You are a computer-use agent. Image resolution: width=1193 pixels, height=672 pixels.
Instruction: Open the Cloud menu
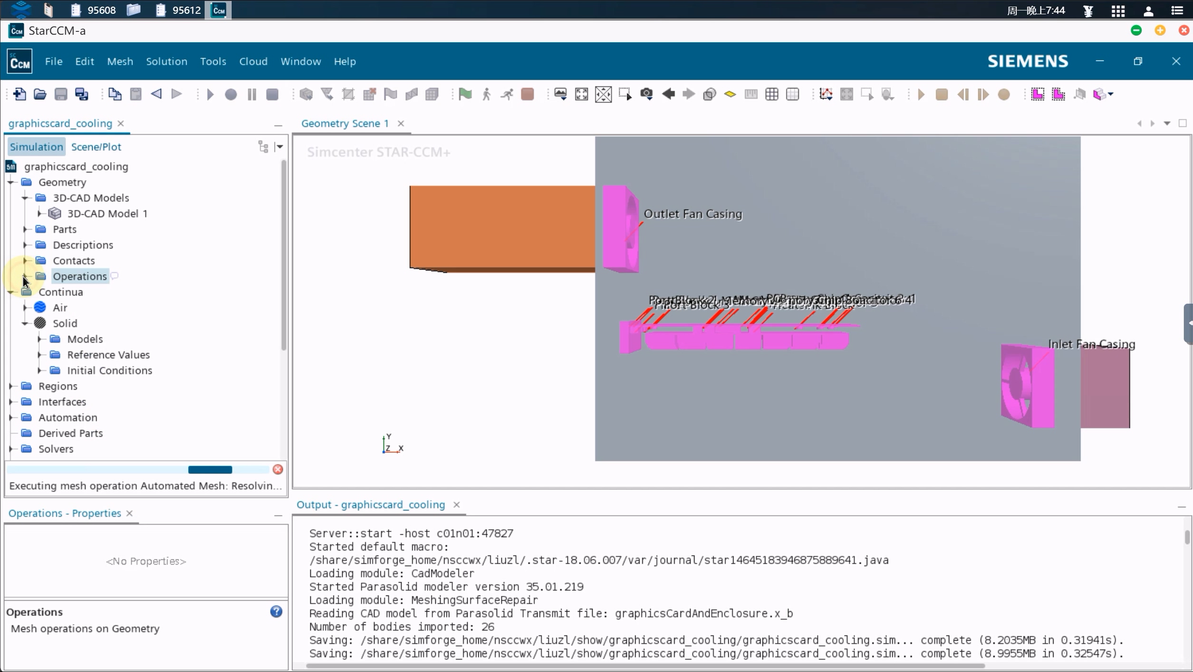(253, 61)
